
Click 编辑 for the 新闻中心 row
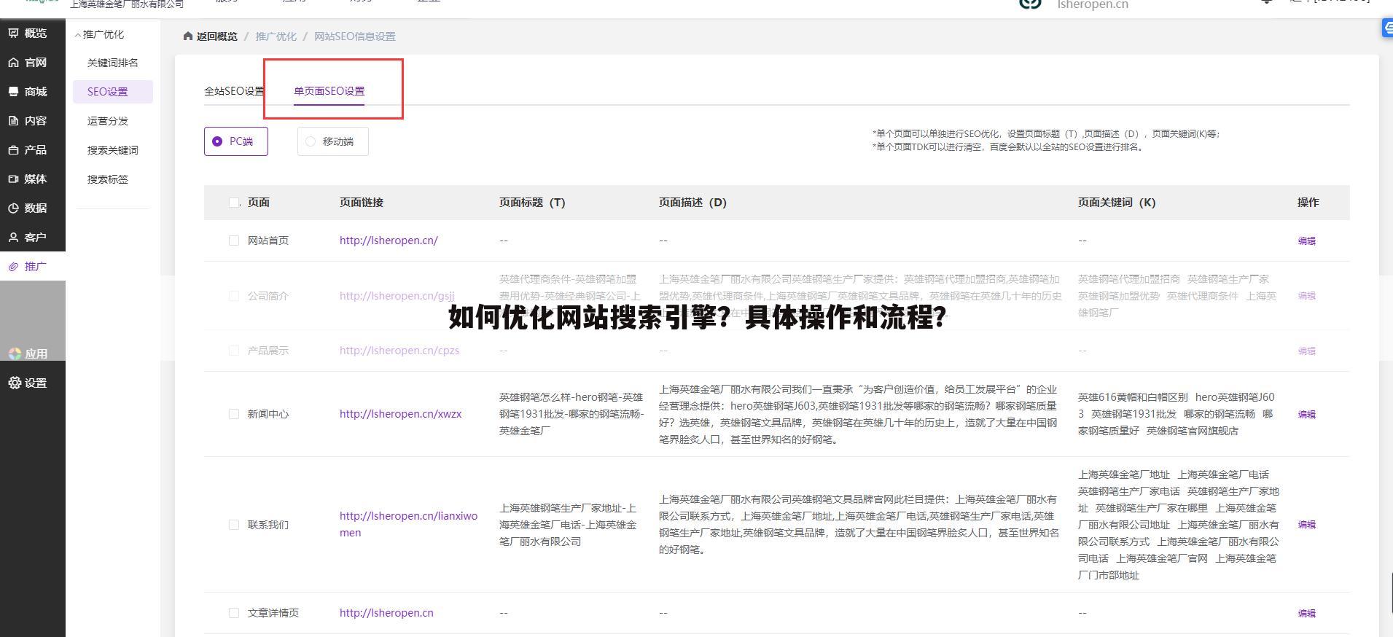point(1306,414)
